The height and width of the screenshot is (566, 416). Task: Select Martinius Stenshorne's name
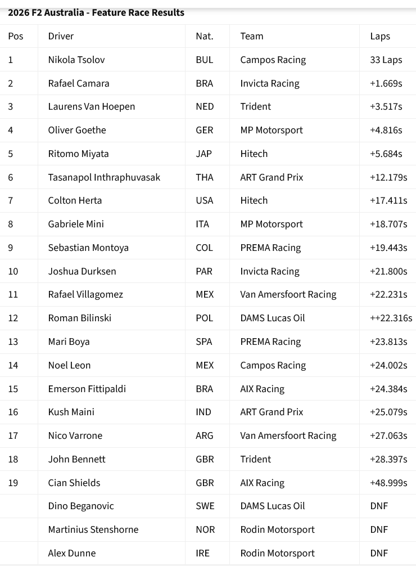pyautogui.click(x=93, y=529)
